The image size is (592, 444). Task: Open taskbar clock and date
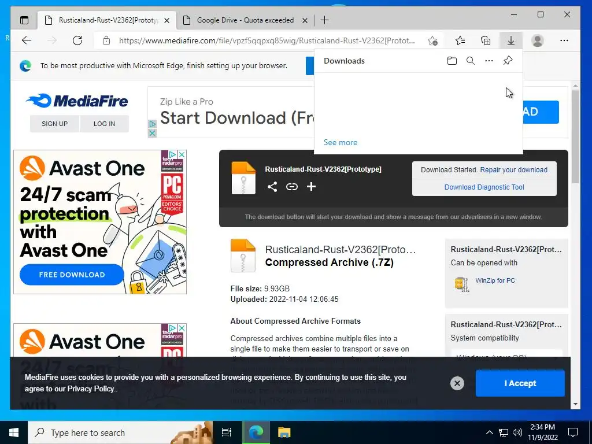coord(542,432)
